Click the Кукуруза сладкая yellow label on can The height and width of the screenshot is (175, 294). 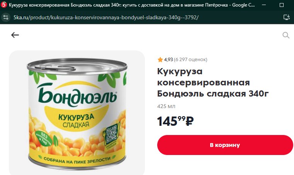pyautogui.click(x=76, y=120)
